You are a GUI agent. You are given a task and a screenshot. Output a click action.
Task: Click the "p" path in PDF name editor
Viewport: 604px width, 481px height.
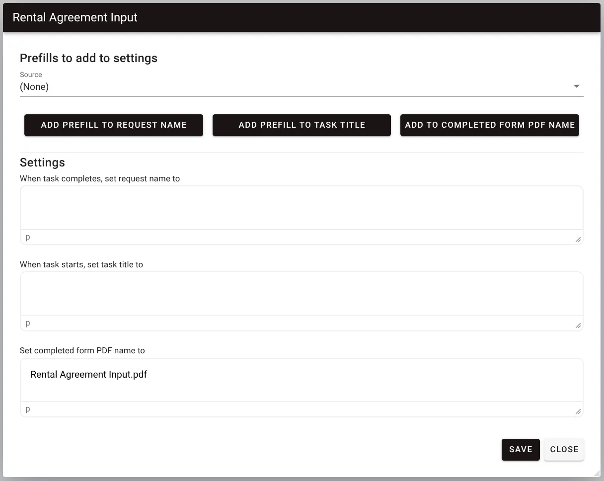(28, 409)
